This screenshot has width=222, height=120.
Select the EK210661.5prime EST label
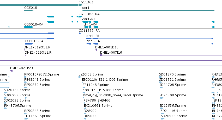coord(98,106)
